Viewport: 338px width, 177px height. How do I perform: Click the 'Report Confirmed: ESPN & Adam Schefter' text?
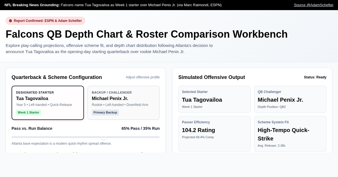(48, 21)
